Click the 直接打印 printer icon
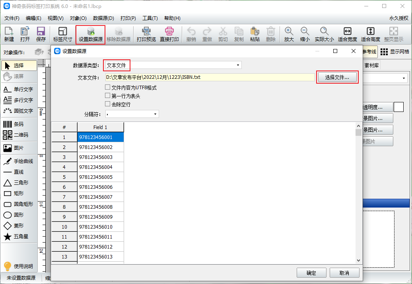Viewport: 412px width, 284px height. pos(169,34)
